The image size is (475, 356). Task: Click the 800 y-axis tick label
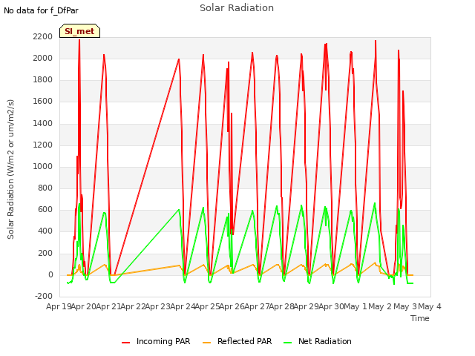tap(45, 188)
